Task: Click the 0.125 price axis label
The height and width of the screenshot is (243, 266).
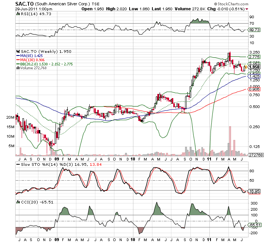Action: pyautogui.click(x=255, y=146)
